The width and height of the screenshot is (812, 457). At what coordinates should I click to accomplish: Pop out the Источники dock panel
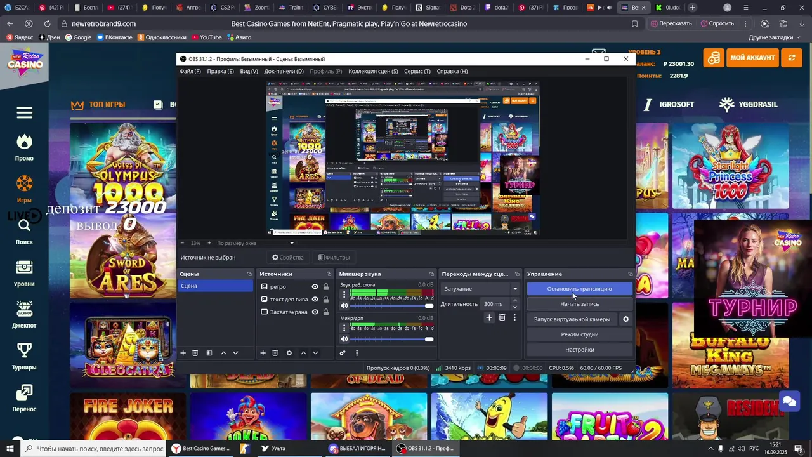pos(328,274)
